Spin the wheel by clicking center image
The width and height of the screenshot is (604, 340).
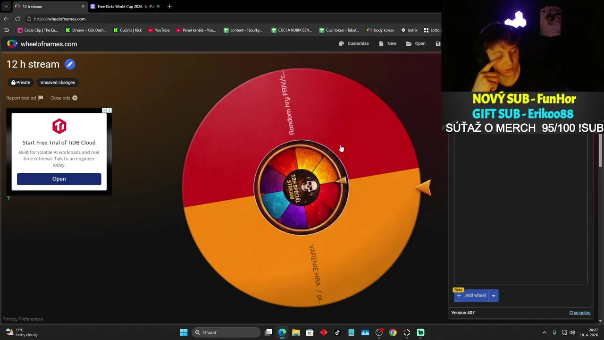pos(301,187)
